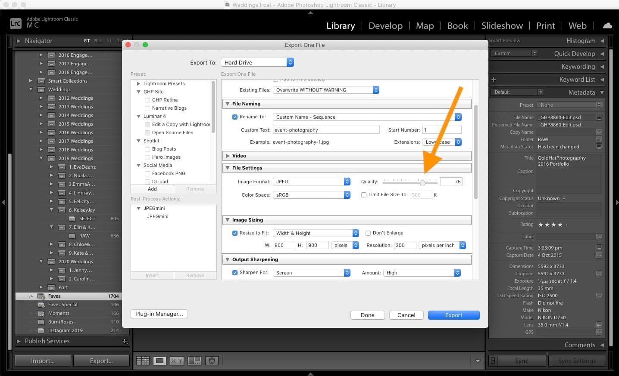Switch to Grid view in the toolbar

pos(143,361)
